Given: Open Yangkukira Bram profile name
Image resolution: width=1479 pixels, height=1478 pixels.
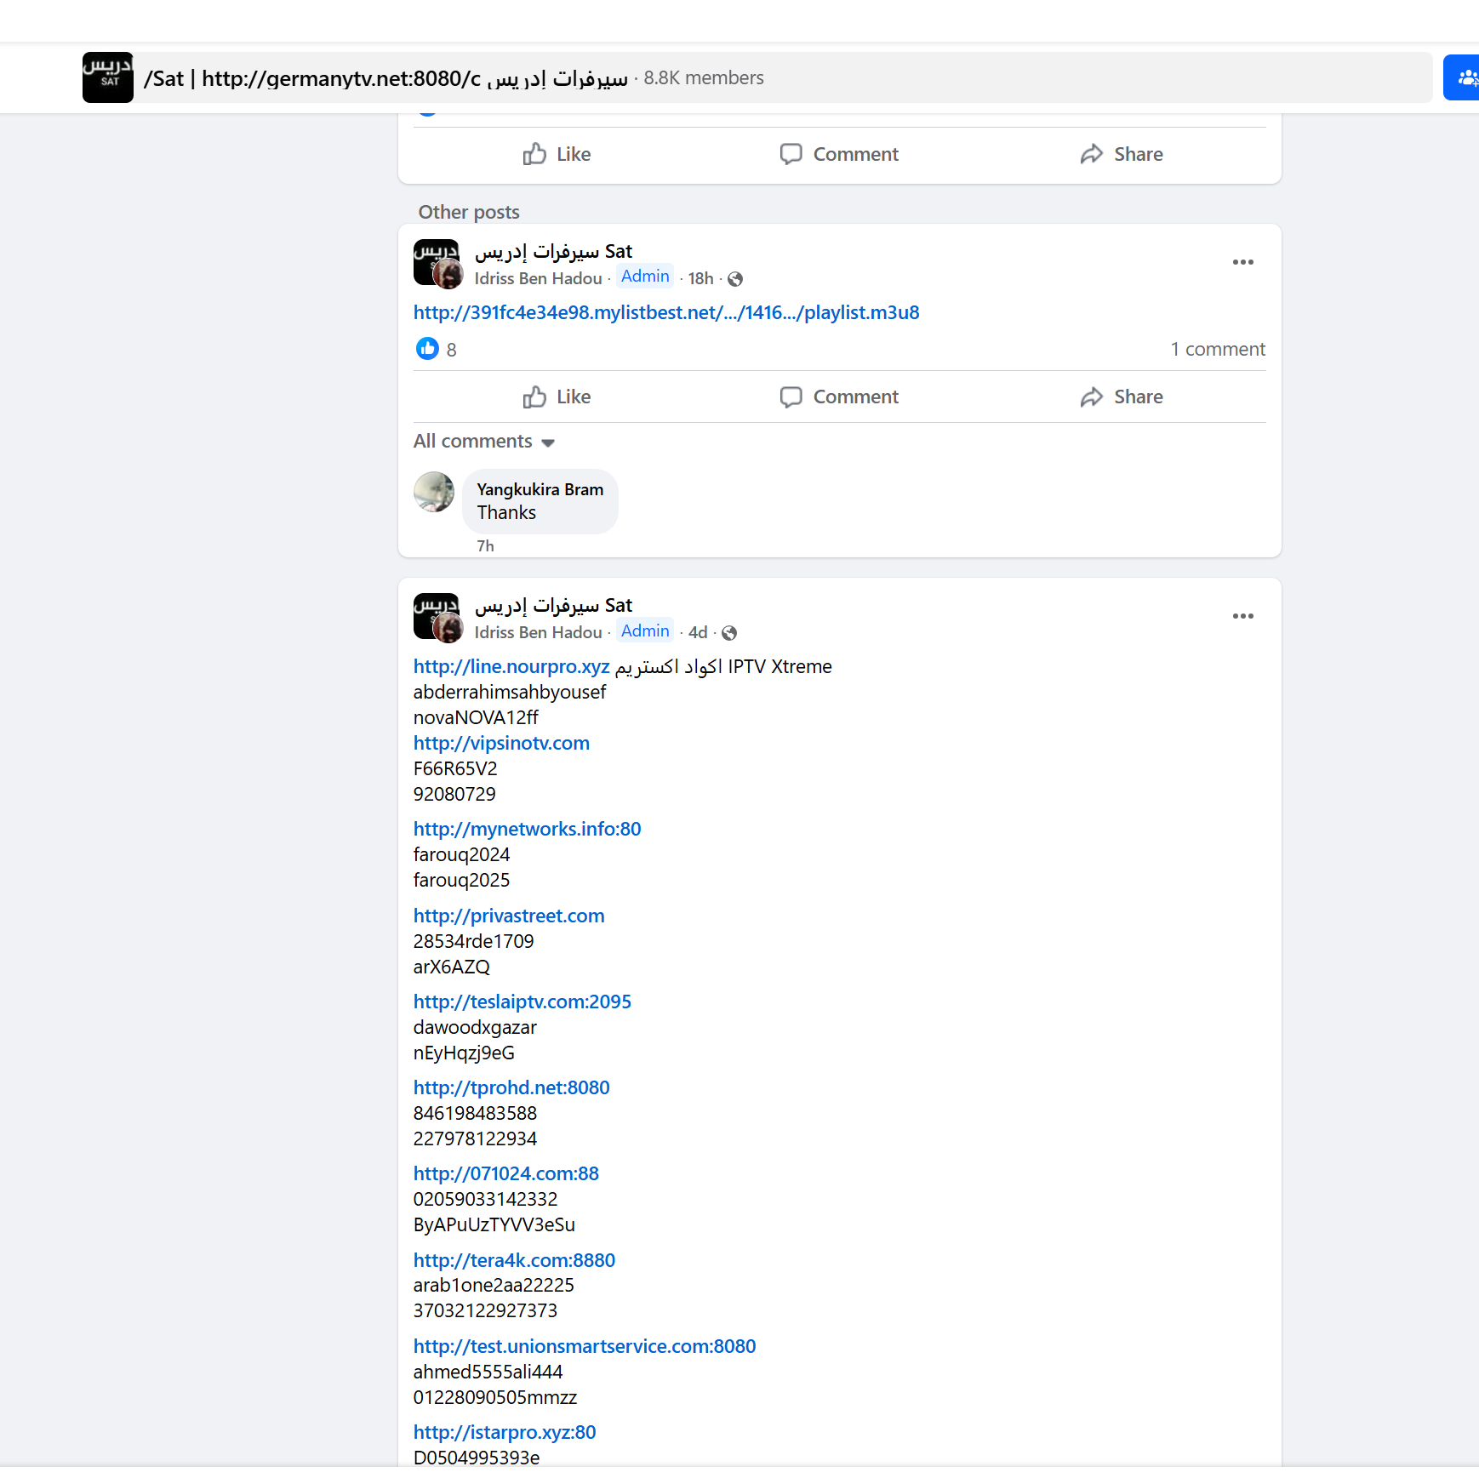Looking at the screenshot, I should click(x=540, y=489).
